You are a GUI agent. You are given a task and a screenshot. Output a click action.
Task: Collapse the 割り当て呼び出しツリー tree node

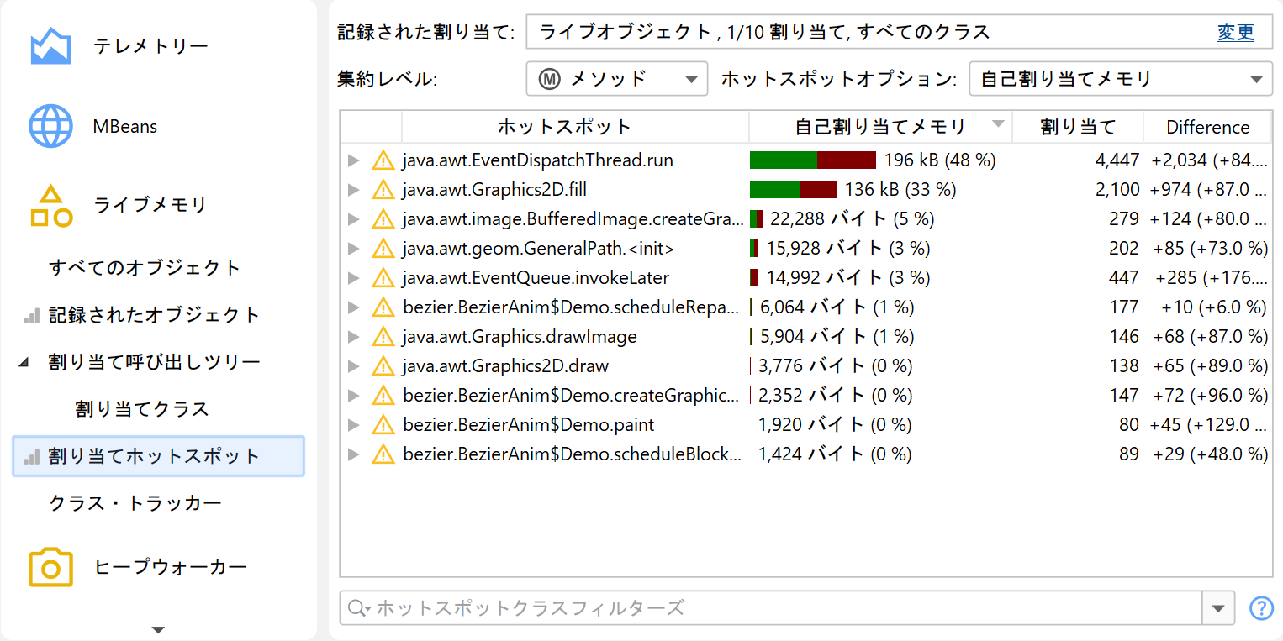24,363
